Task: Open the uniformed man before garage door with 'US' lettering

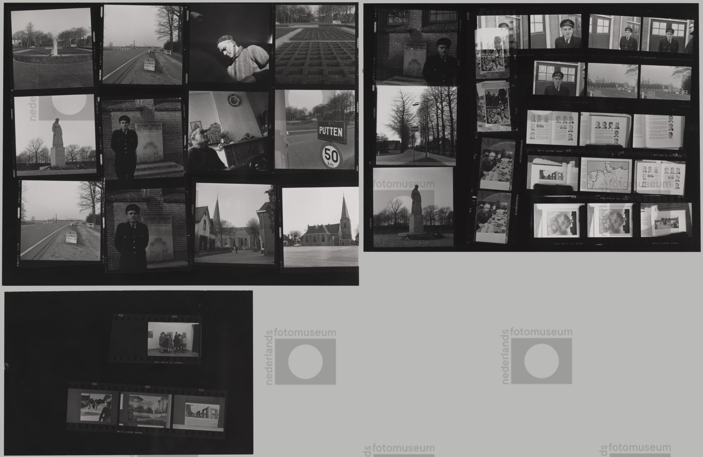Action: 559,78
